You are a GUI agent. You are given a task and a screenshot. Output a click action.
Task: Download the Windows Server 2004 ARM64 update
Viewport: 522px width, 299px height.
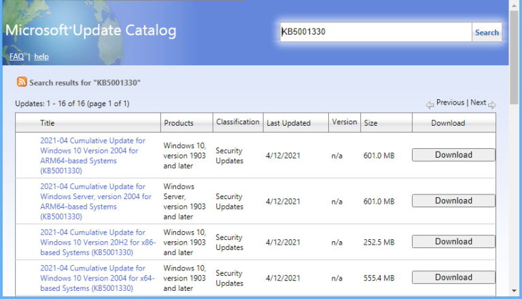453,200
